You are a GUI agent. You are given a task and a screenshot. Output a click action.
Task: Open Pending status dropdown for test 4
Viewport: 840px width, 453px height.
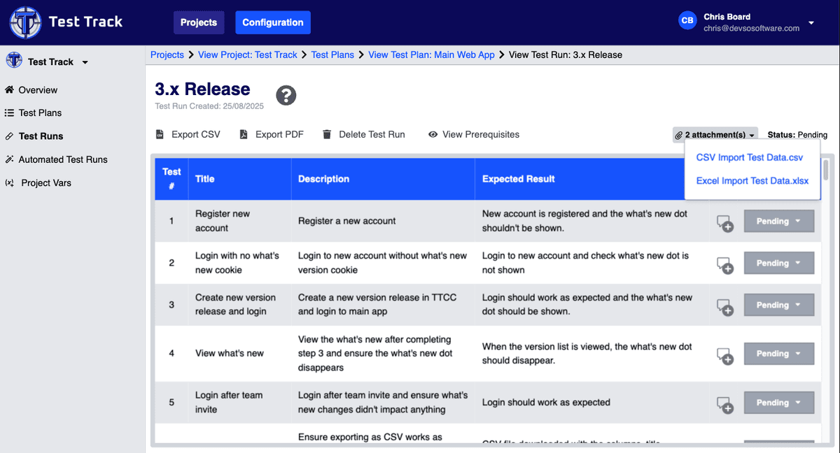pyautogui.click(x=778, y=354)
